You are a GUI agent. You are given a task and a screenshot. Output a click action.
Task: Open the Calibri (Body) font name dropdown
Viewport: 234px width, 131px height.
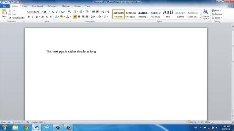tap(42, 12)
